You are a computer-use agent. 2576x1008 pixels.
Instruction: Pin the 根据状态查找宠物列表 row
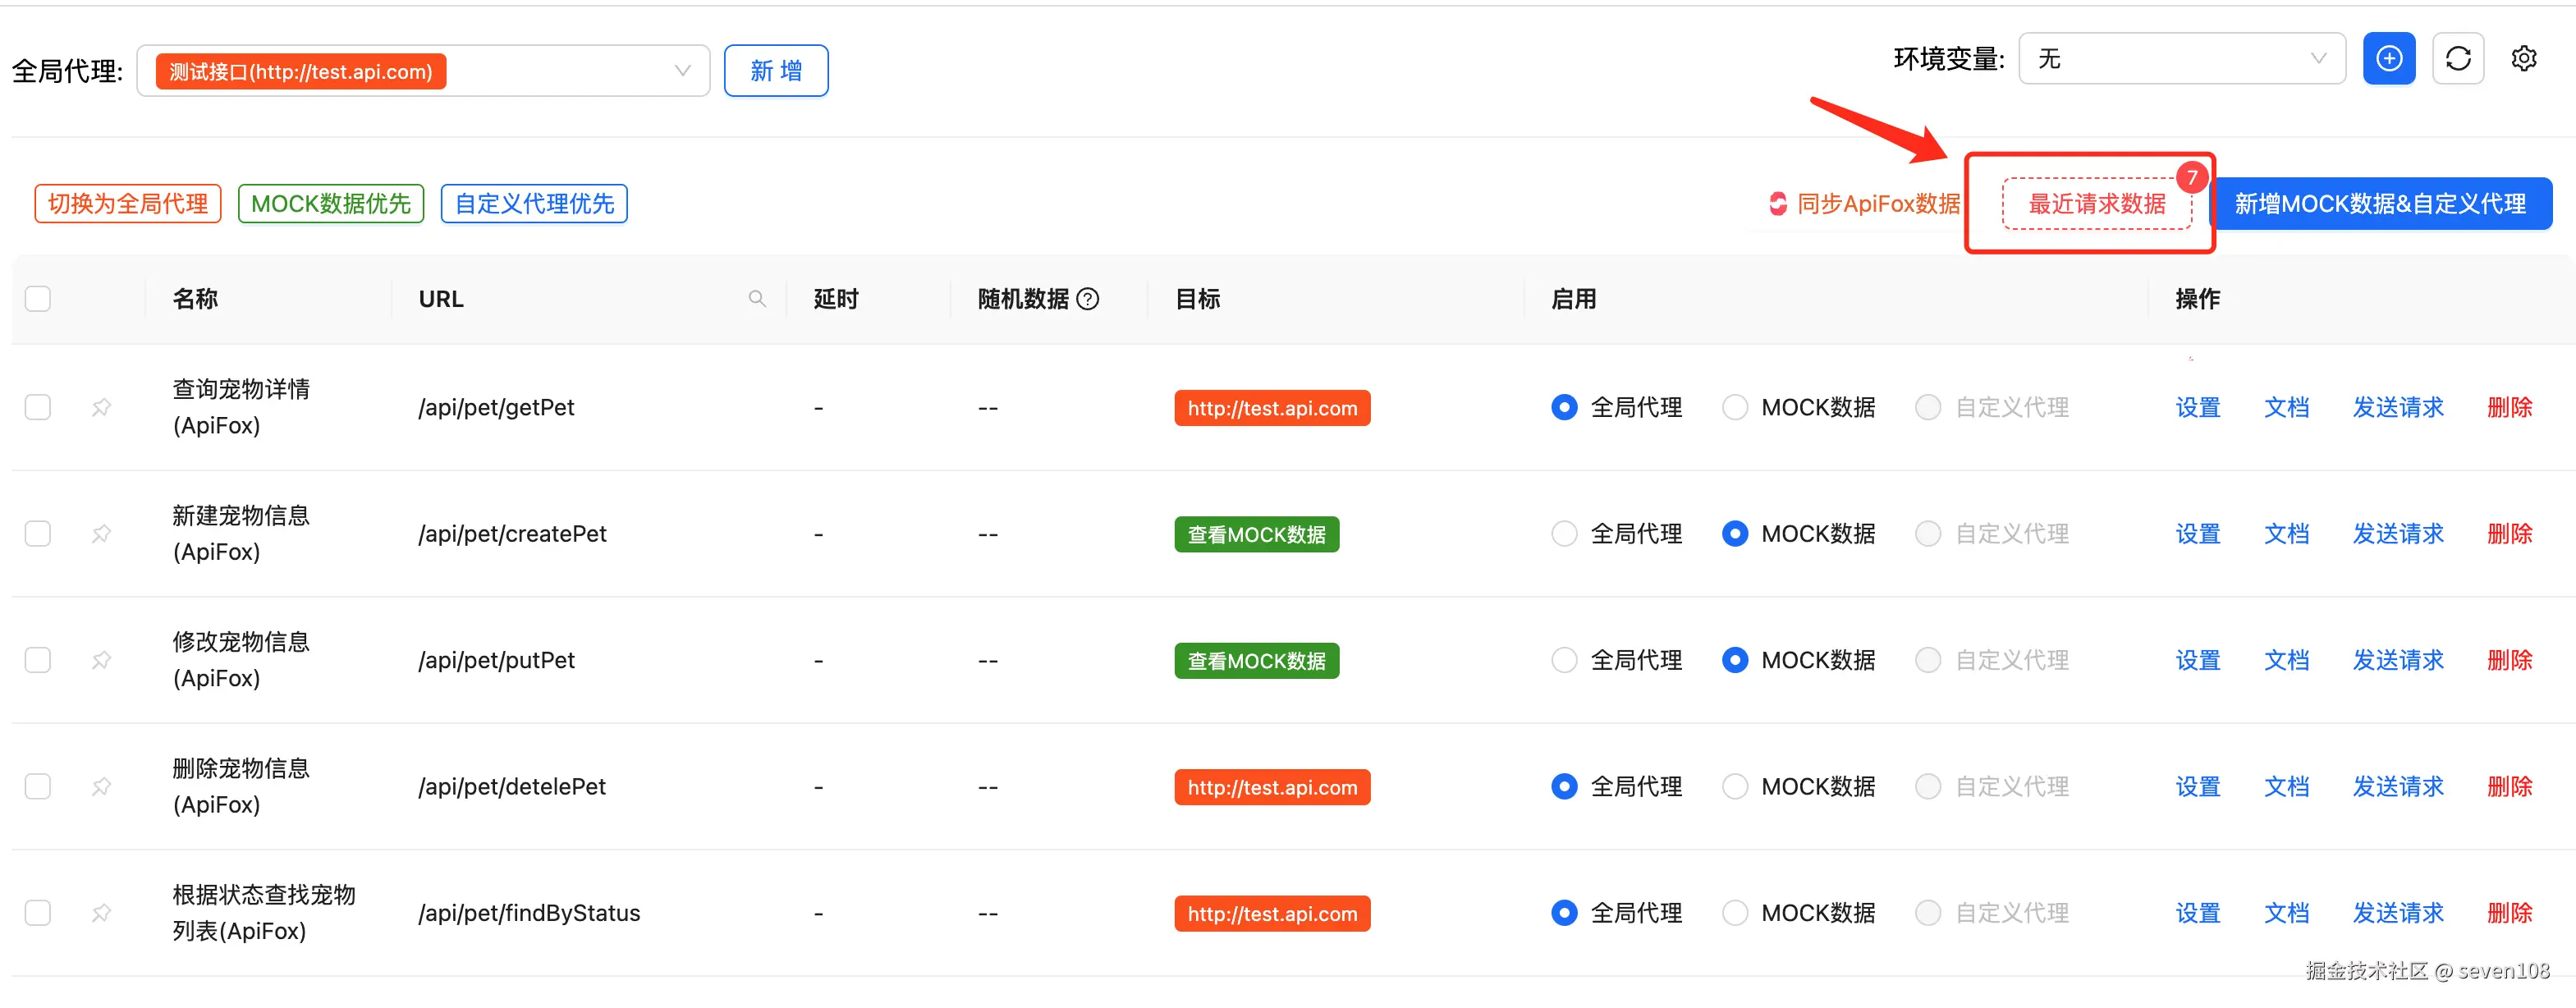click(101, 913)
